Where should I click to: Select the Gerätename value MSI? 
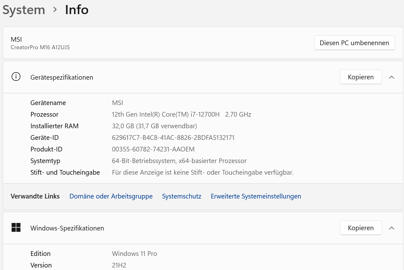(118, 103)
